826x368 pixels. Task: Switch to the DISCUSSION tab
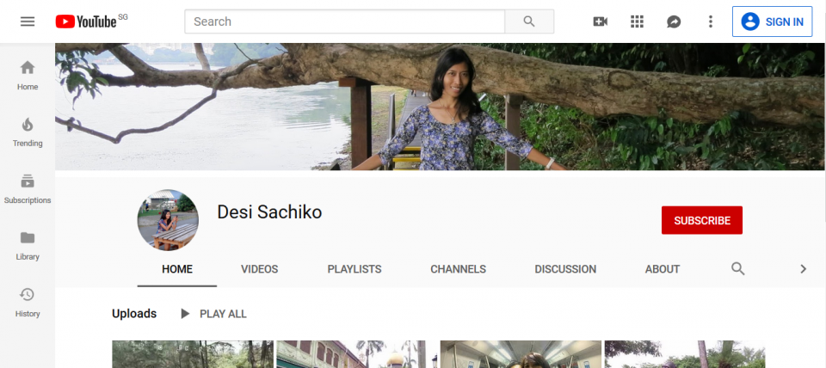click(565, 269)
